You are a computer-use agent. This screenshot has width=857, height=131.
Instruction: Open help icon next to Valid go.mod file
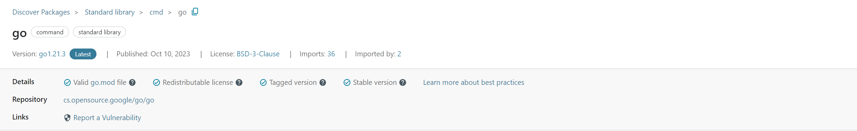pos(132,82)
